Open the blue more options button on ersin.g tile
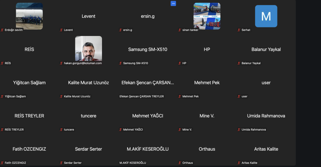The height and width of the screenshot is (167, 321). 173,4
